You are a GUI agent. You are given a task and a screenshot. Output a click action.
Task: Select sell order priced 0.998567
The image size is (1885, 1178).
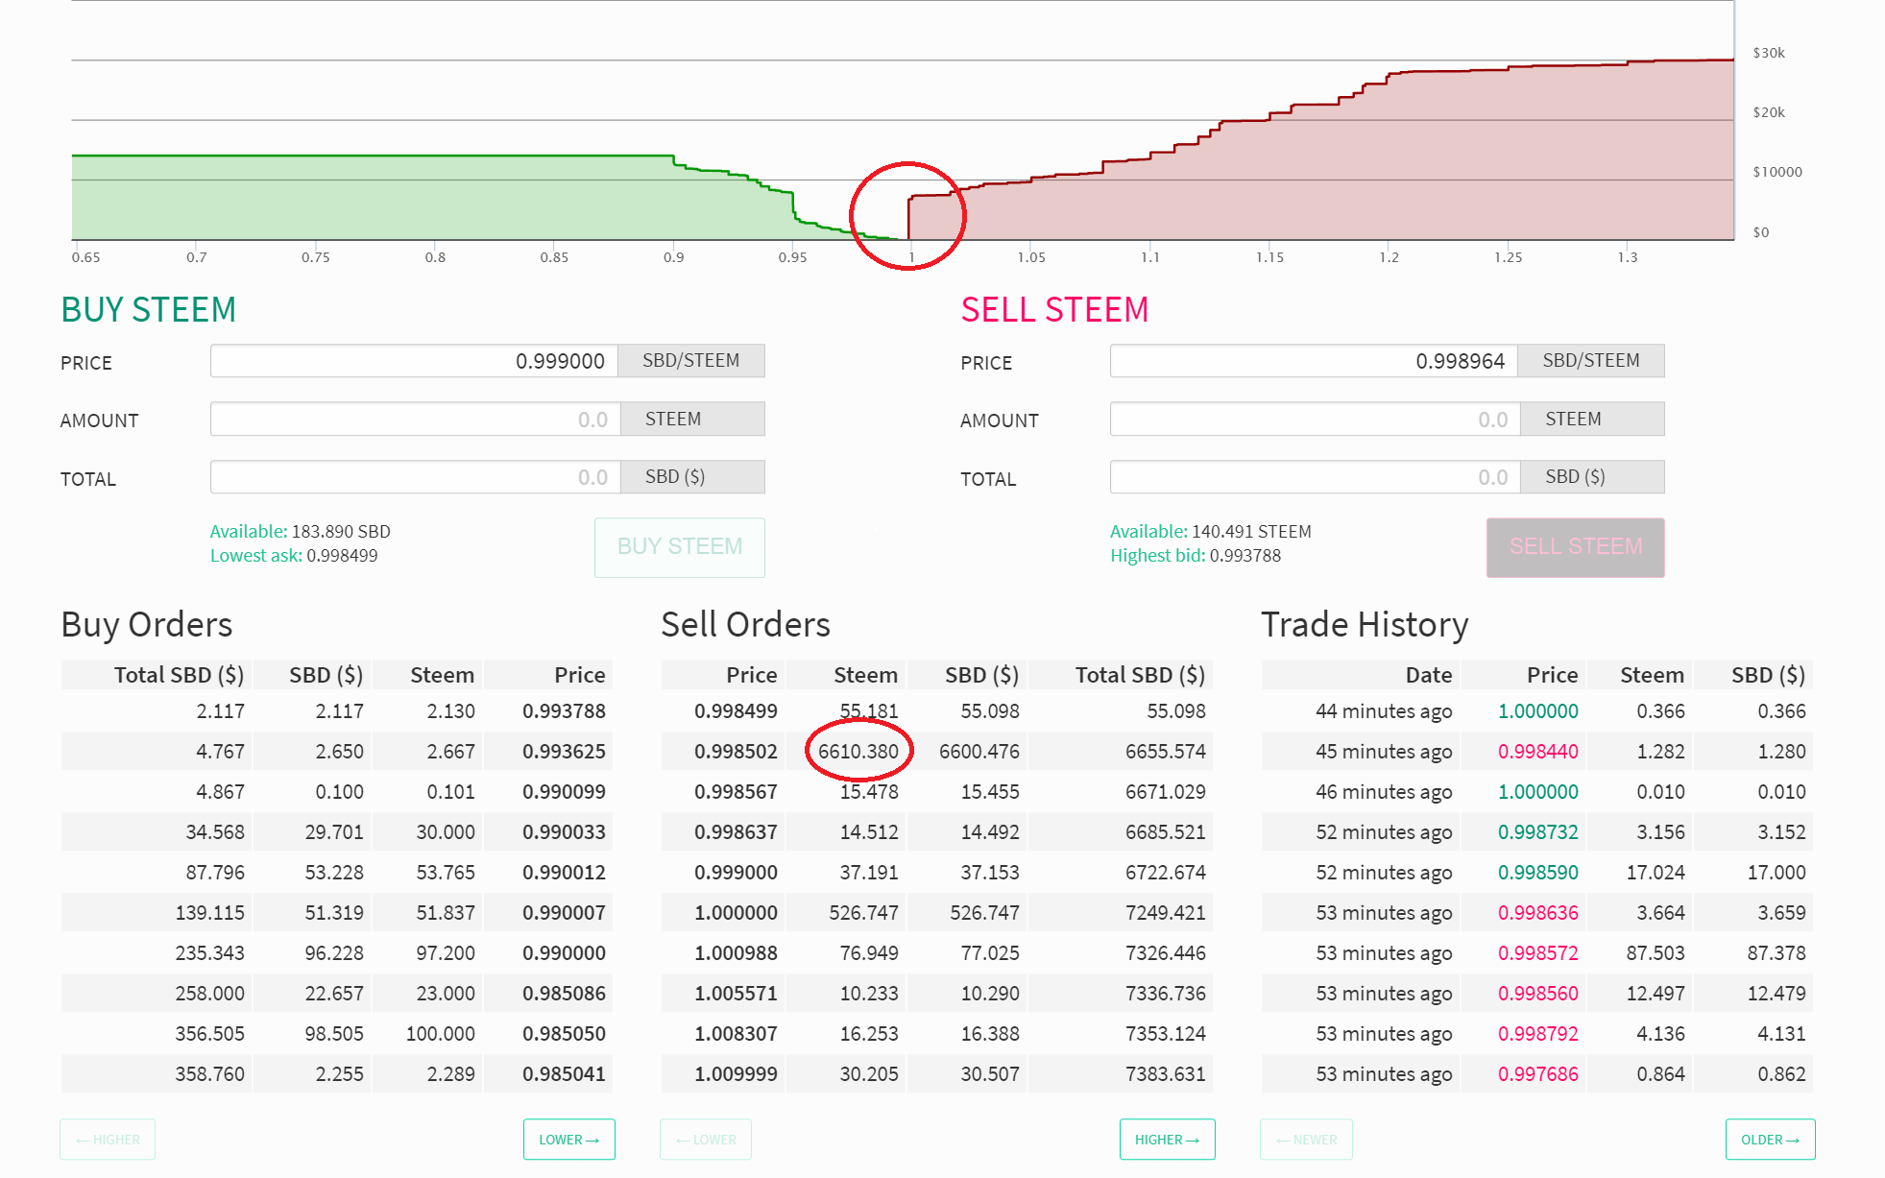(x=937, y=792)
